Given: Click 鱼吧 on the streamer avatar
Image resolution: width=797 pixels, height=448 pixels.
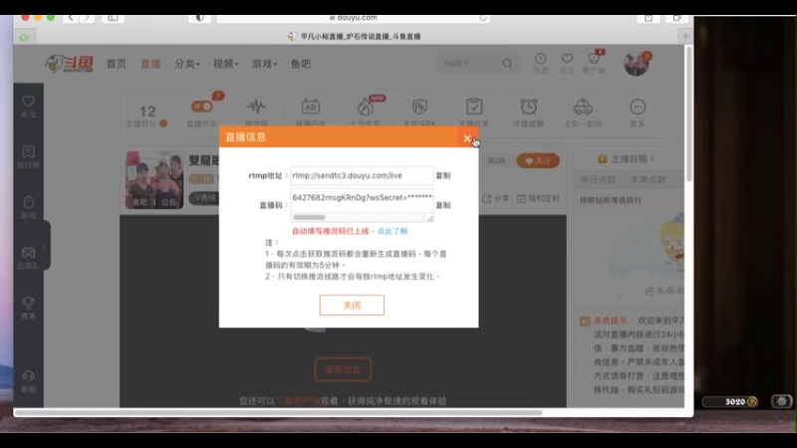Looking at the screenshot, I should 139,202.
